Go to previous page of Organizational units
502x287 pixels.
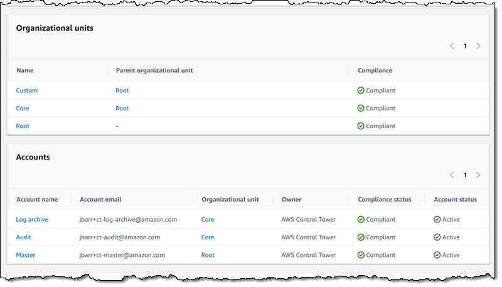tap(452, 46)
